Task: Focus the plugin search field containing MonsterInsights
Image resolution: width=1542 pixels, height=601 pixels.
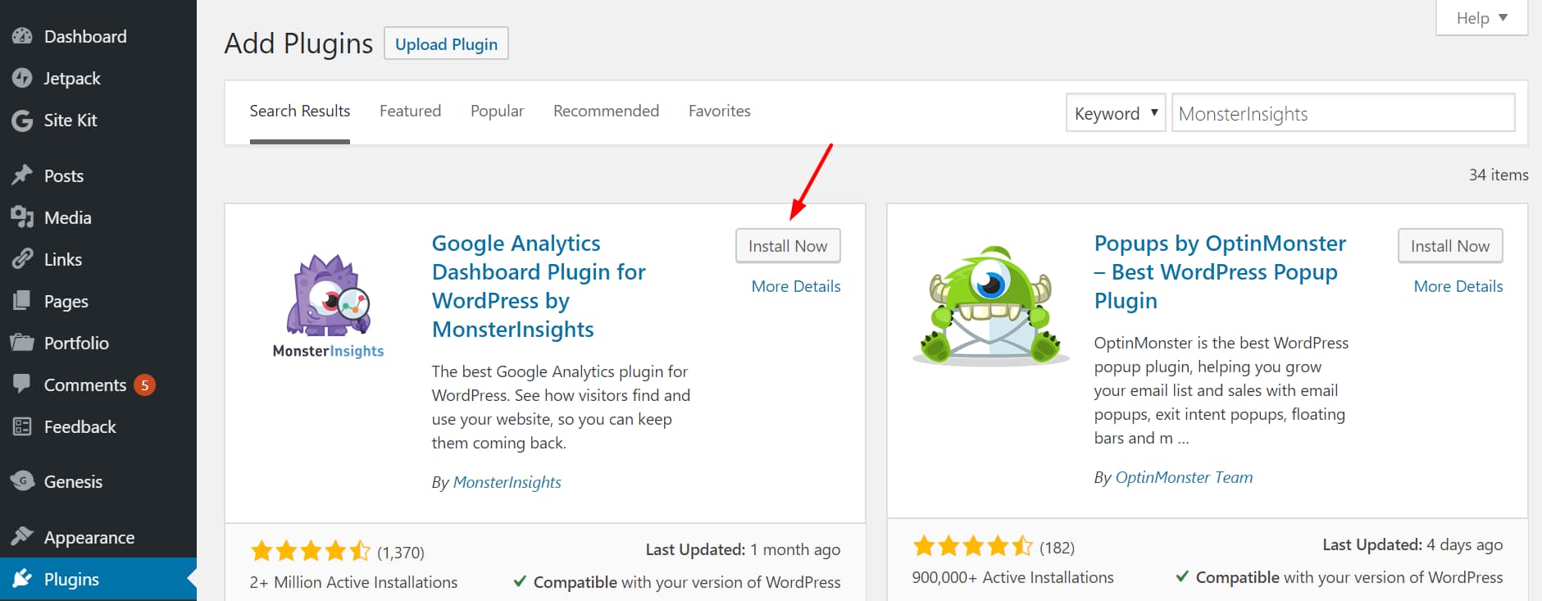Action: (x=1344, y=113)
